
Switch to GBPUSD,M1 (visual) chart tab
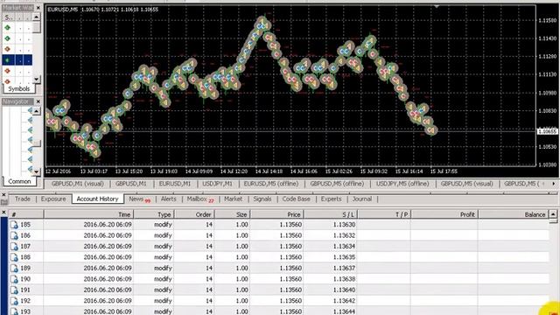[x=78, y=184]
